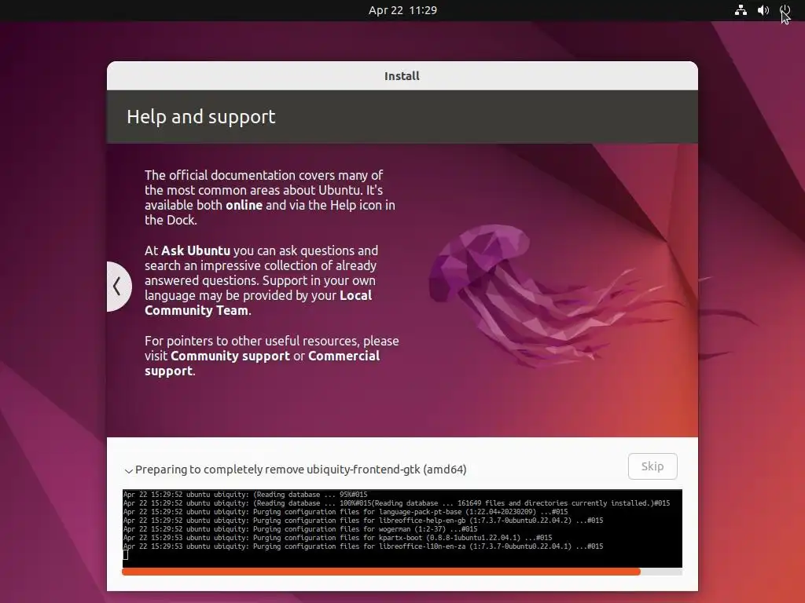Click log line purging wogerman
Viewport: 805px width, 603px height.
point(300,529)
